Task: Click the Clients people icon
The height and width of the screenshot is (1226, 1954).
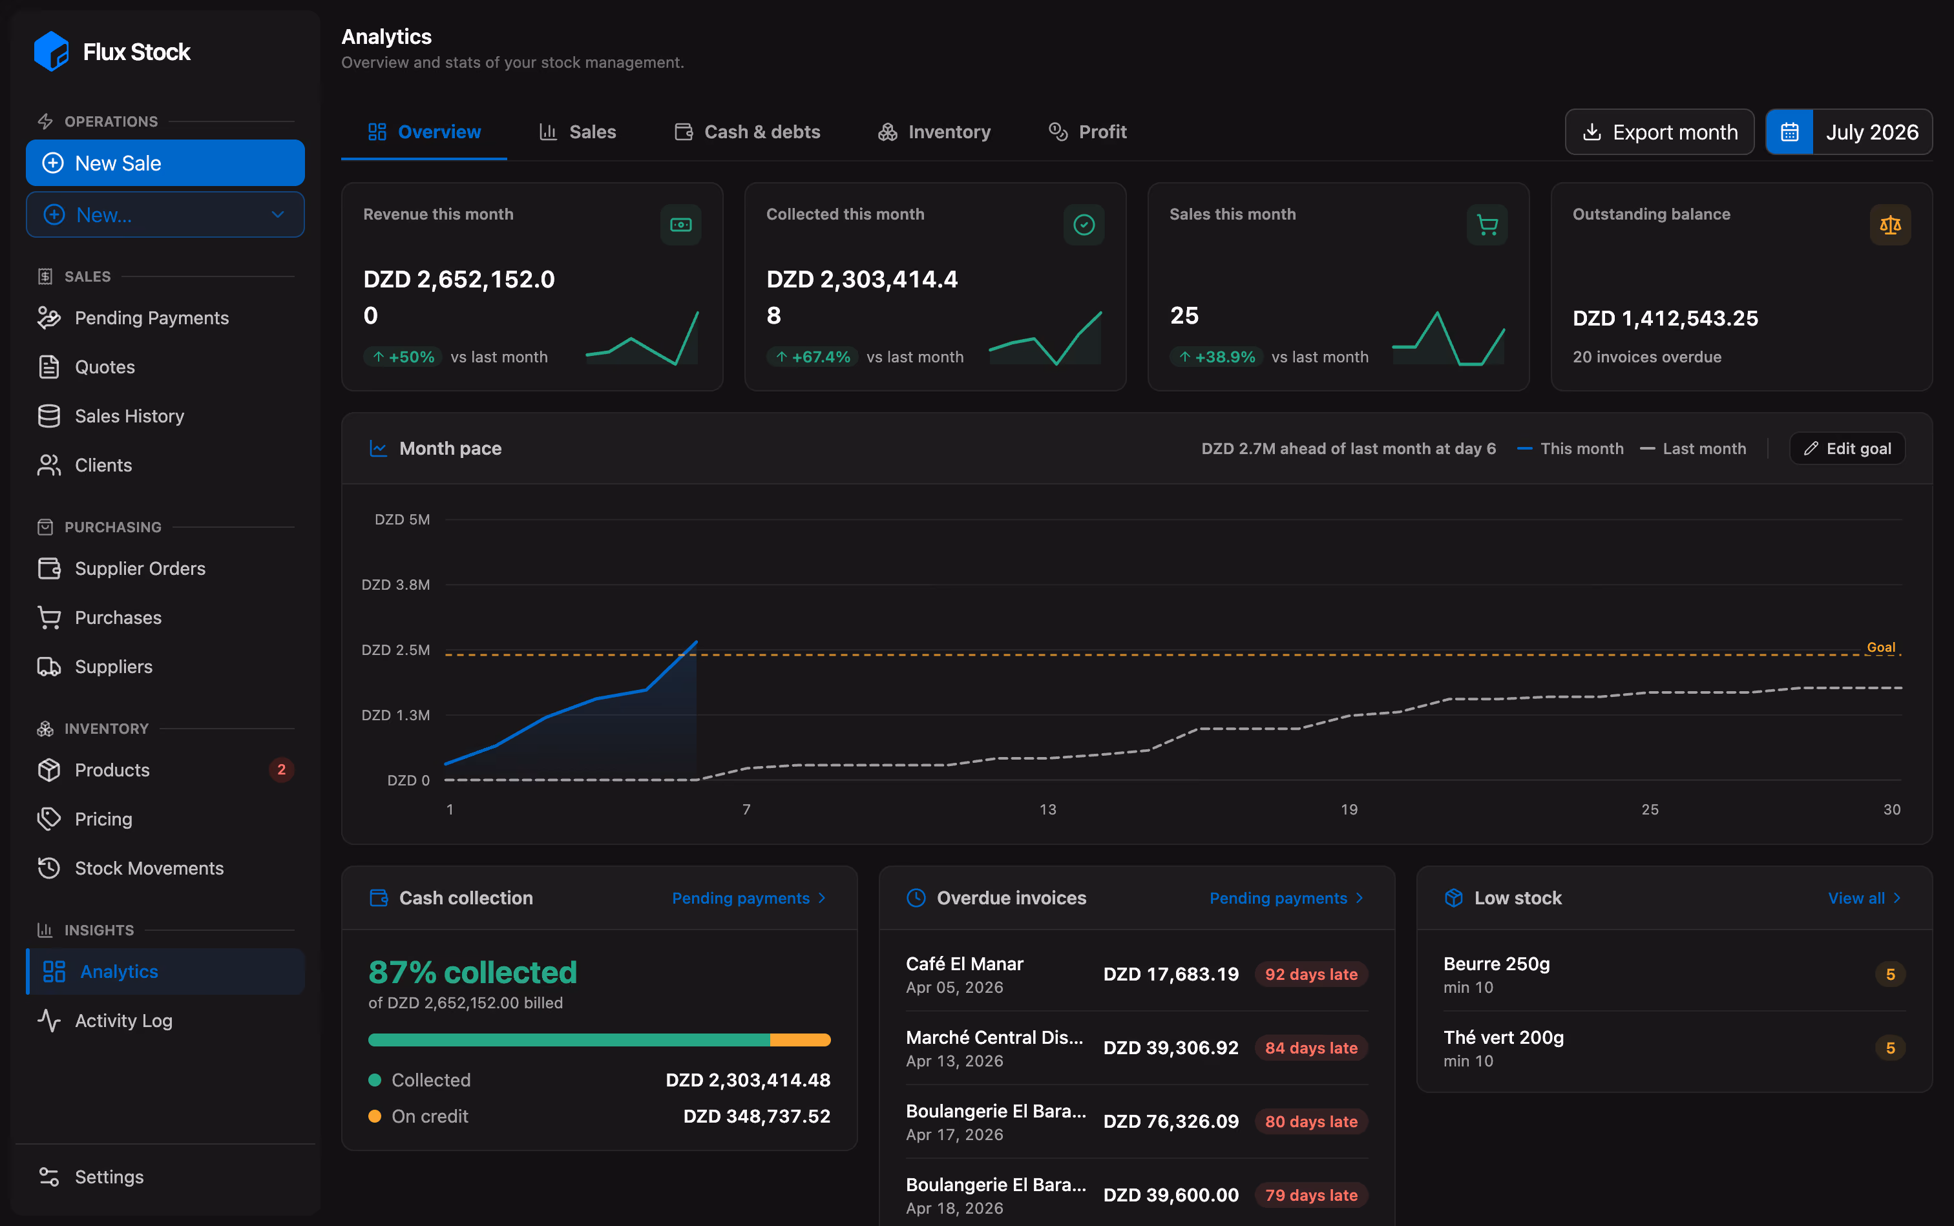Action: tap(50, 464)
